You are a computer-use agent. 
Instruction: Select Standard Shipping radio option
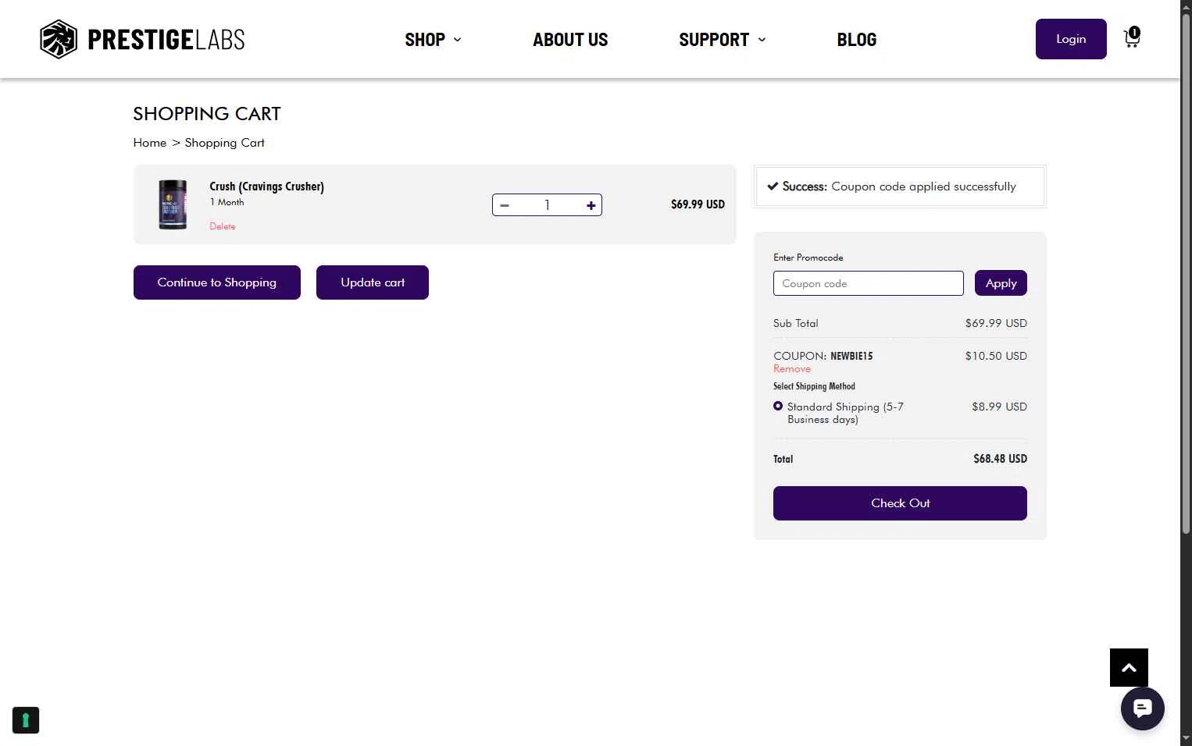(x=778, y=406)
